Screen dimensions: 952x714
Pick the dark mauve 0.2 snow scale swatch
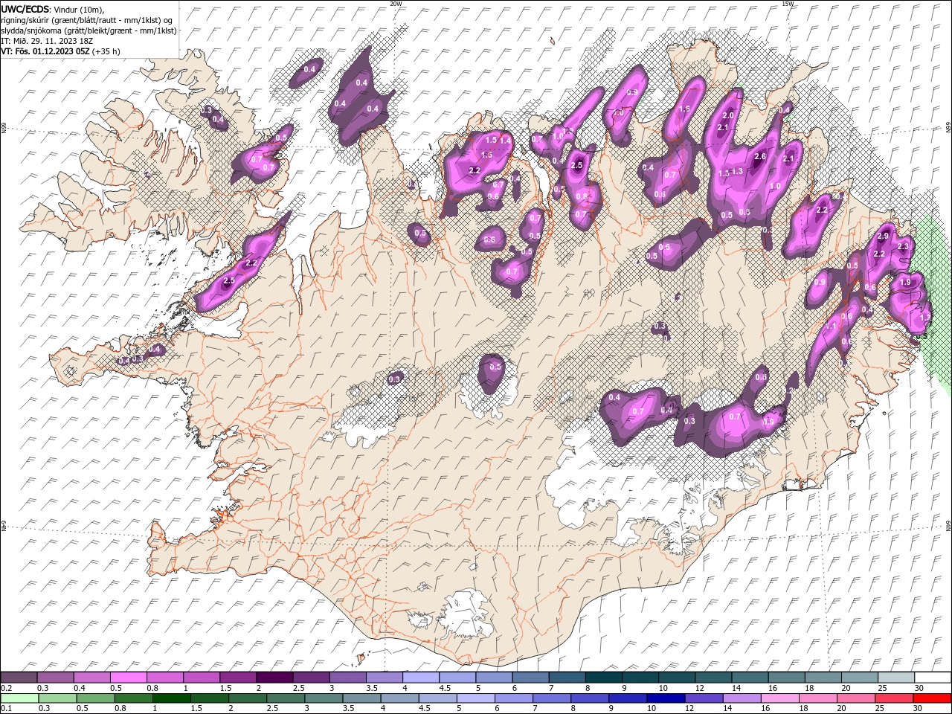19,678
